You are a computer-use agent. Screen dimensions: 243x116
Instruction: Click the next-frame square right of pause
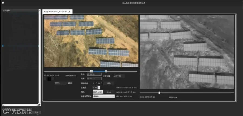[x=53, y=79]
